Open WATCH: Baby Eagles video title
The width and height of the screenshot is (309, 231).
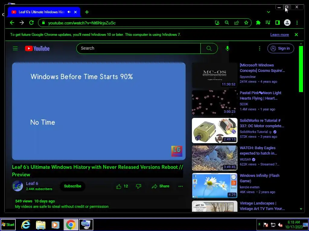coord(258,150)
